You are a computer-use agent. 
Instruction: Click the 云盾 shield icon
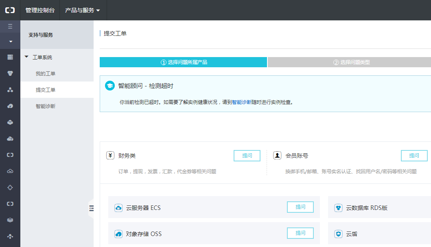click(x=338, y=234)
